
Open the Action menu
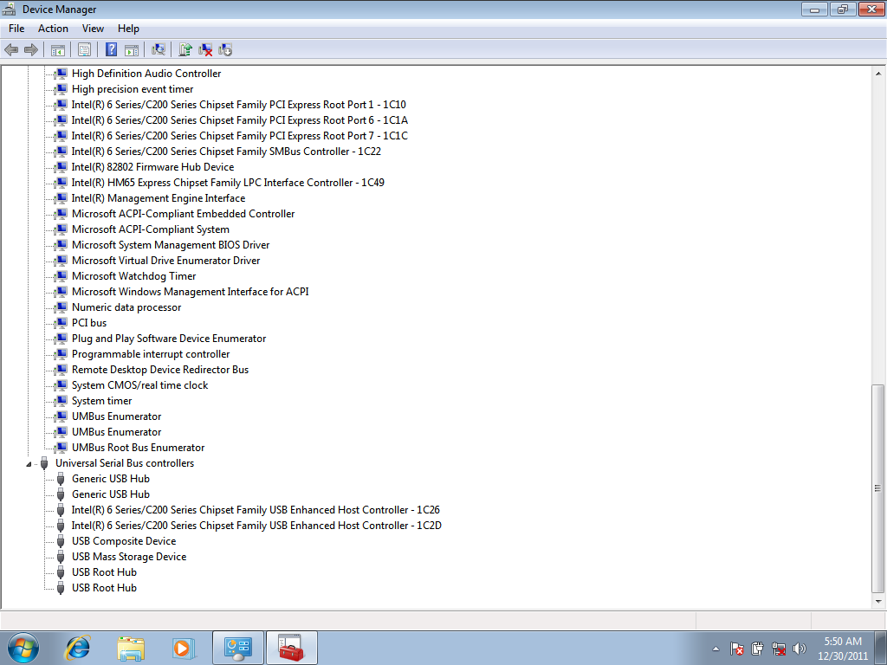53,29
